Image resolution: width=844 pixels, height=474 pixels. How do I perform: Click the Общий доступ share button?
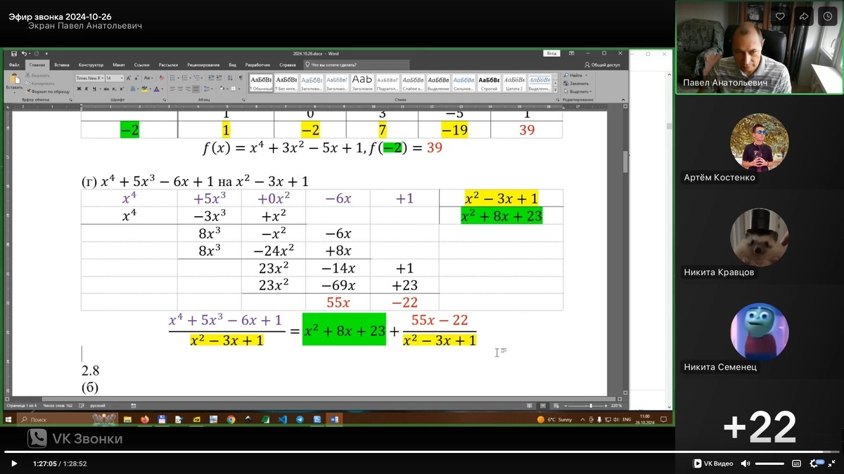603,65
